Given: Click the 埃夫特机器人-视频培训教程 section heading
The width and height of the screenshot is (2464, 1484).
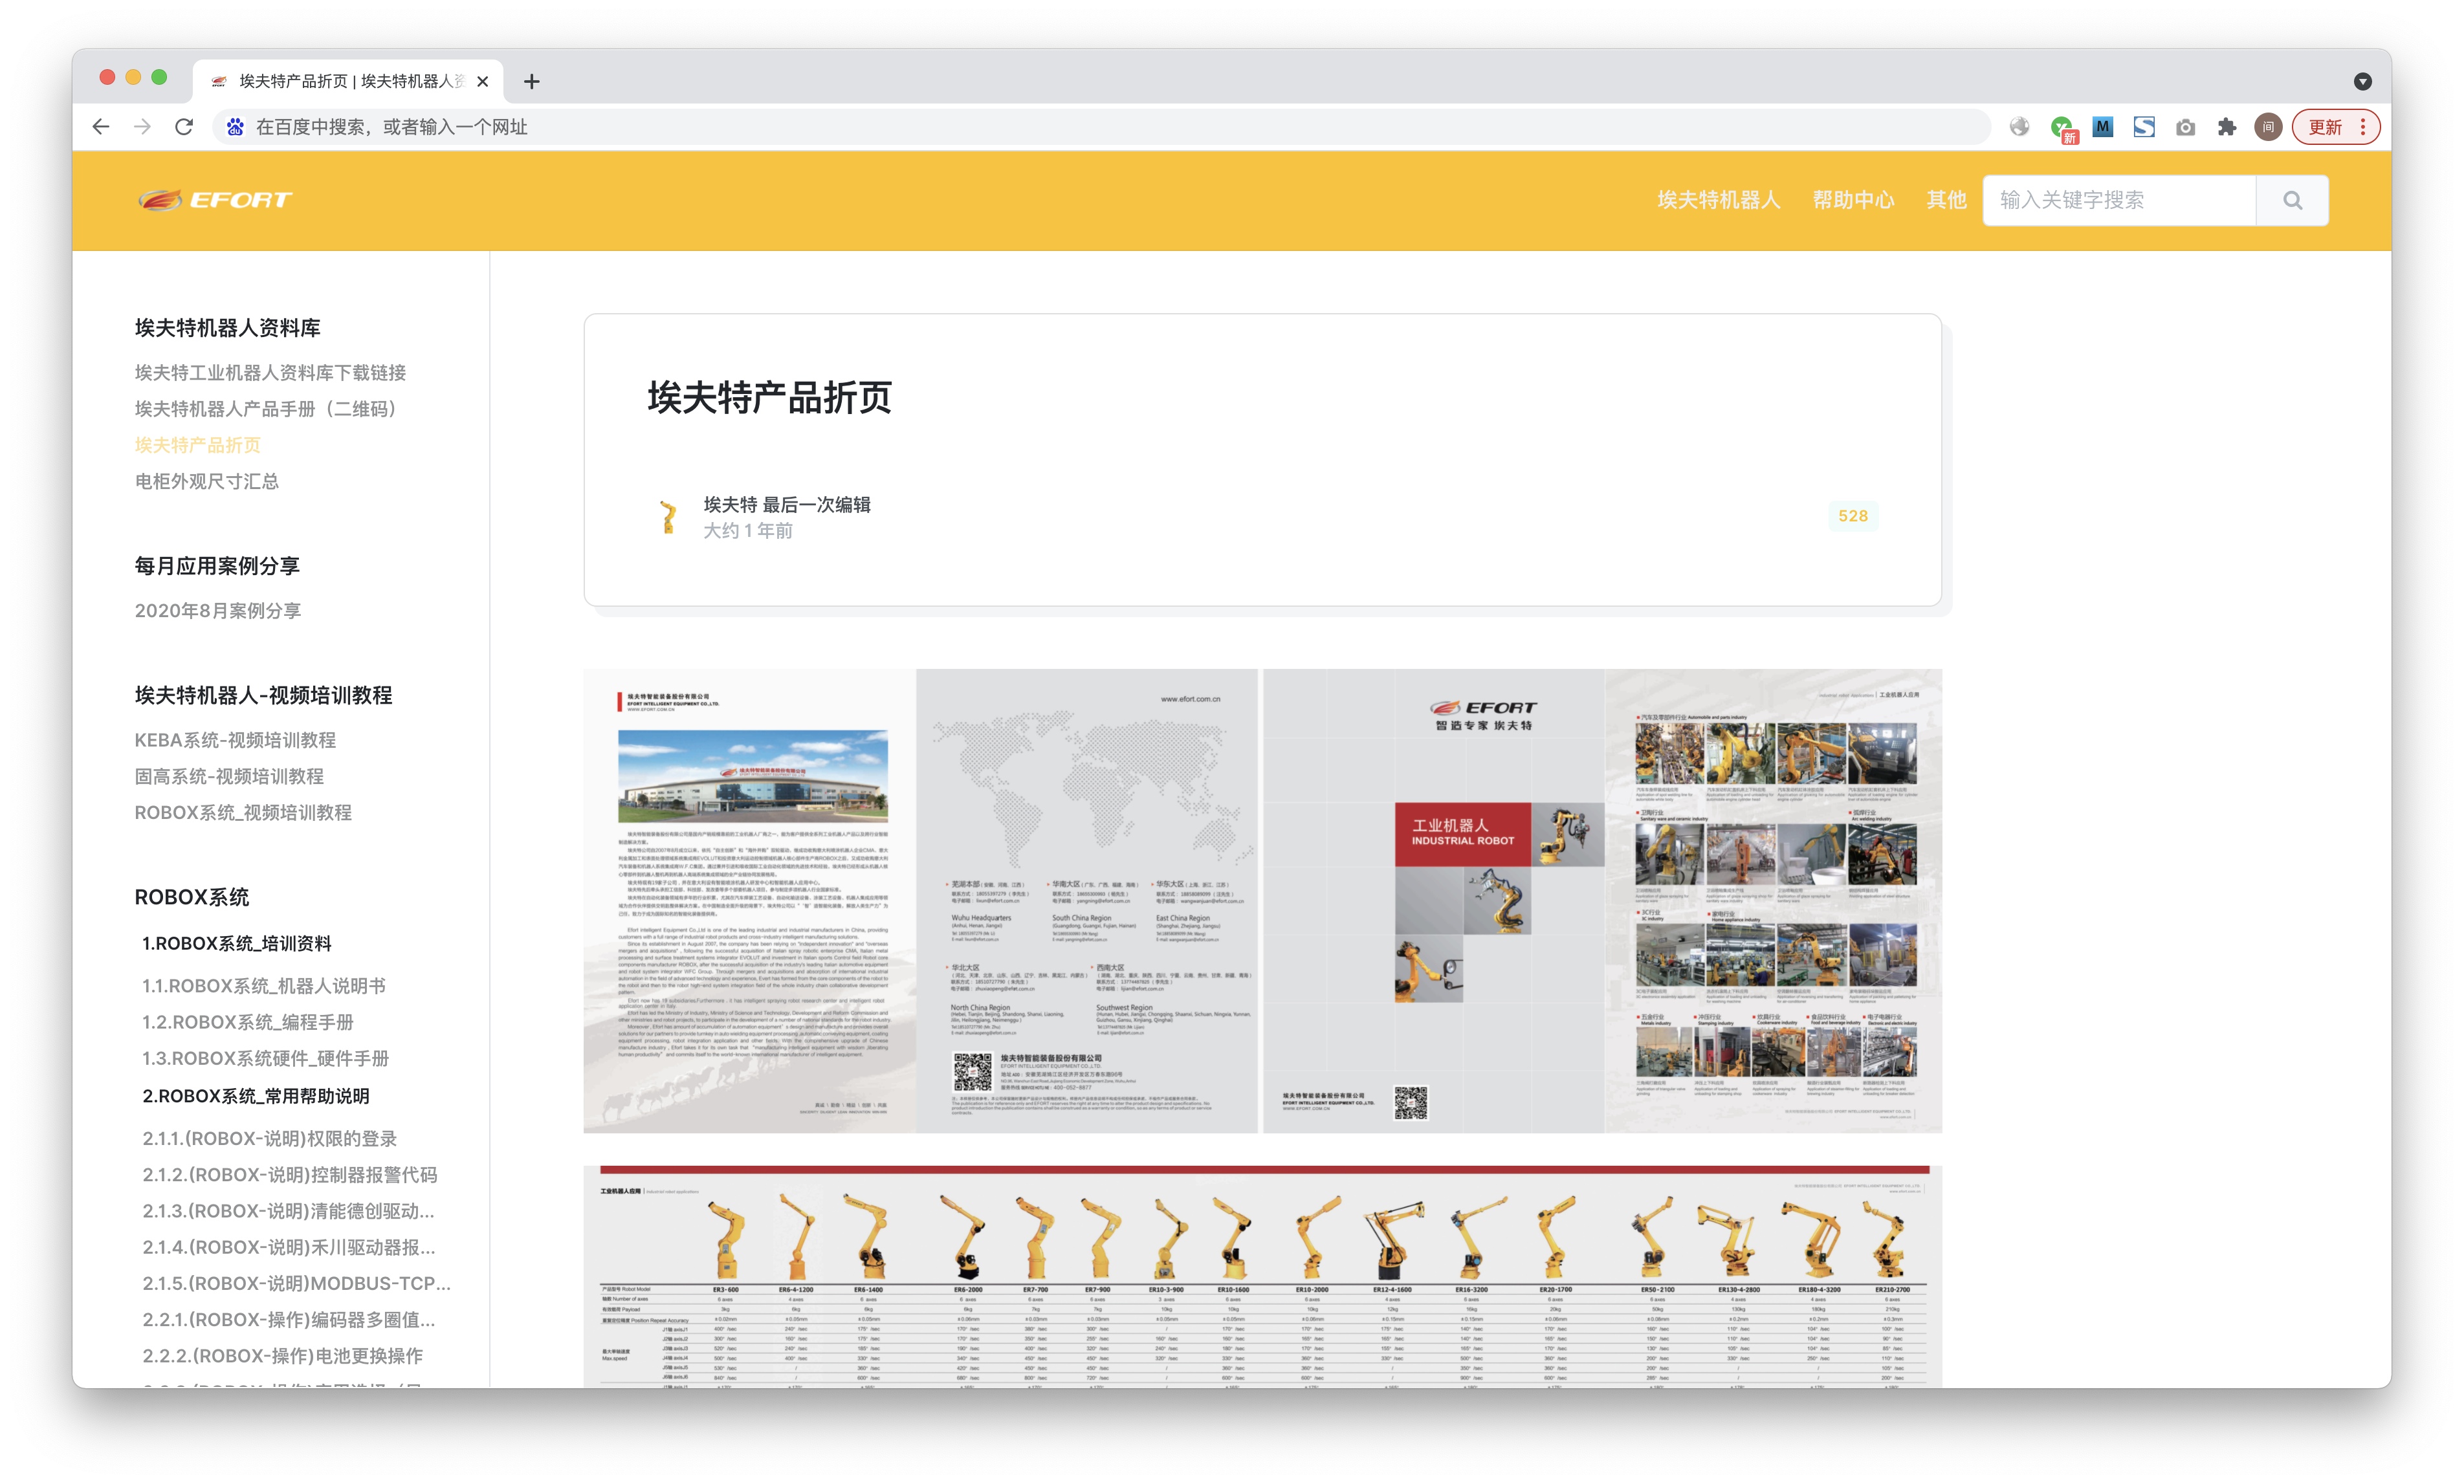Looking at the screenshot, I should pyautogui.click(x=263, y=695).
